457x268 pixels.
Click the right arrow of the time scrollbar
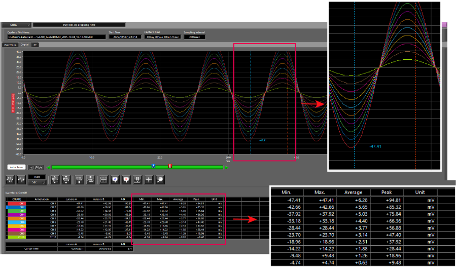226,167
